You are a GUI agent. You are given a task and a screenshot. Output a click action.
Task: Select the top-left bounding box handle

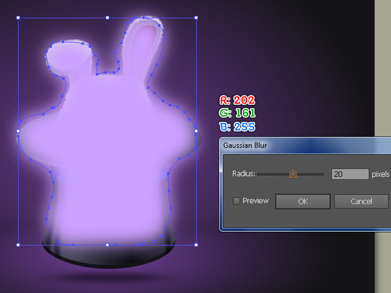(x=18, y=18)
